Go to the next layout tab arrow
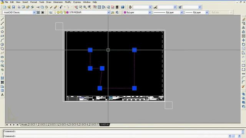This screenshot has height=138, width=246. [14, 125]
